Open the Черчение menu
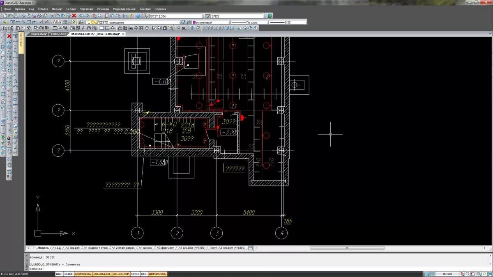Screen dimensions: 493x277 [x=87, y=9]
